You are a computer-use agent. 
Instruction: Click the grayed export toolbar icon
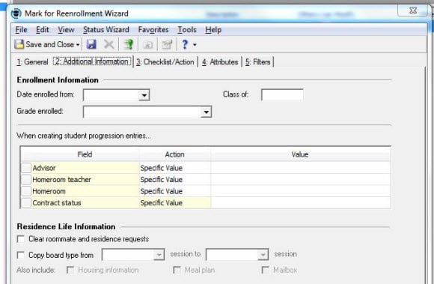pyautogui.click(x=148, y=45)
